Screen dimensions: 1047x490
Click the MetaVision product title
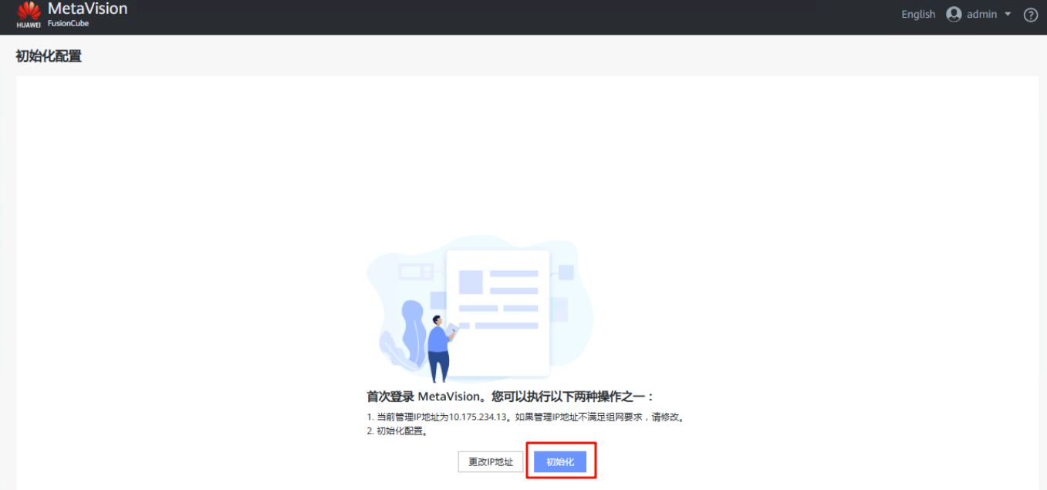[87, 9]
